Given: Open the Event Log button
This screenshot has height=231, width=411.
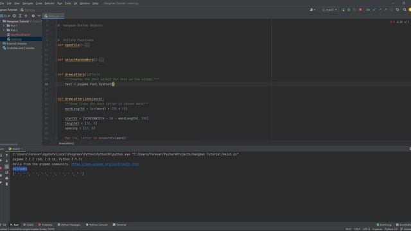Looking at the screenshot, I should pos(384,225).
